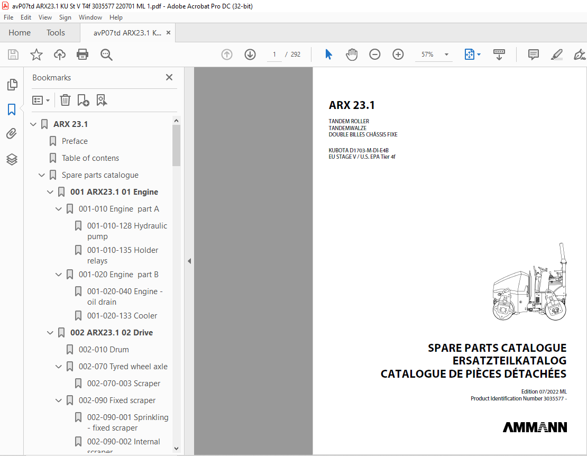Collapse Spare parts catalogue bookmark
Image resolution: width=587 pixels, height=456 pixels.
42,175
